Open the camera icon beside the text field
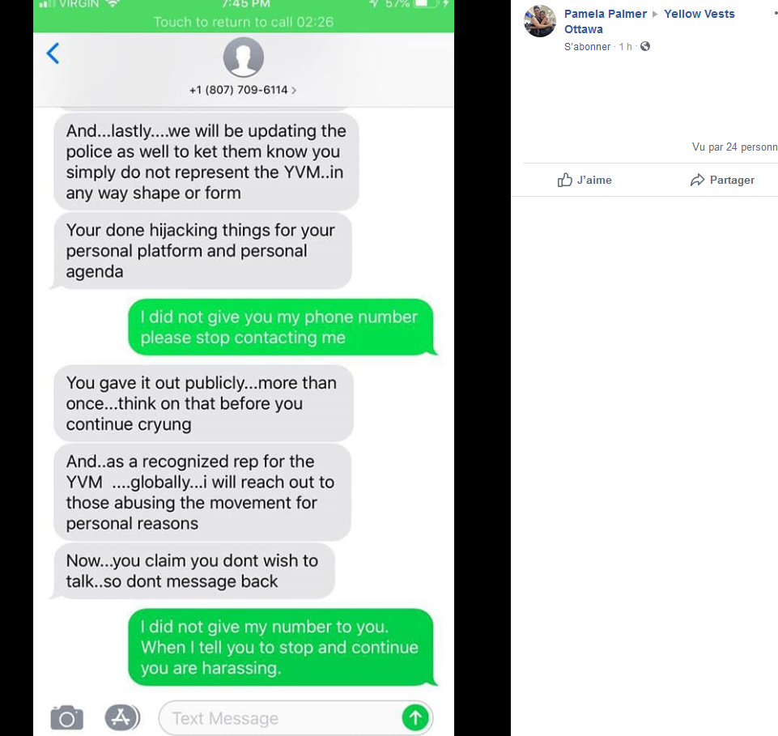 click(x=67, y=718)
